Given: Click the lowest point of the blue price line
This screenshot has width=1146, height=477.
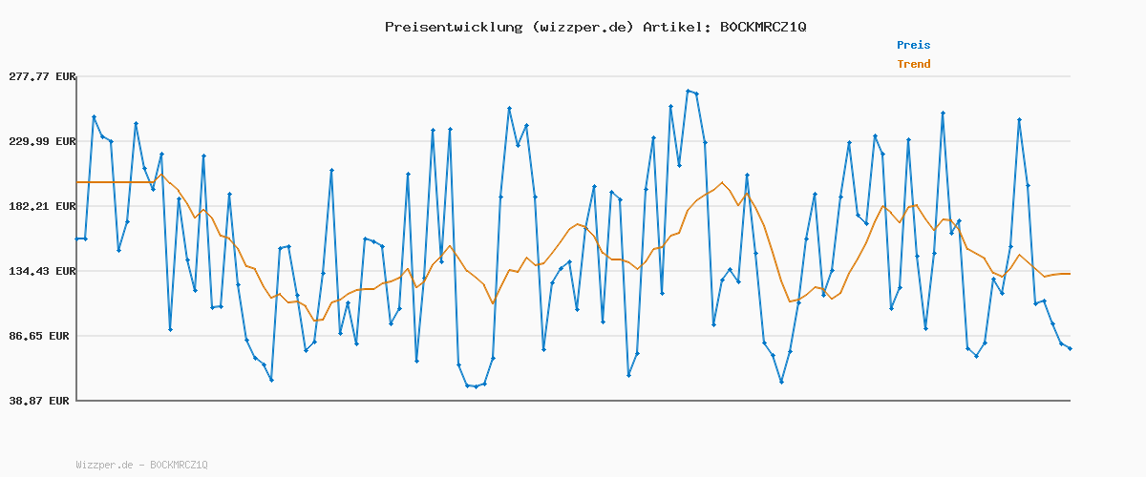Looking at the screenshot, I should click(x=476, y=386).
